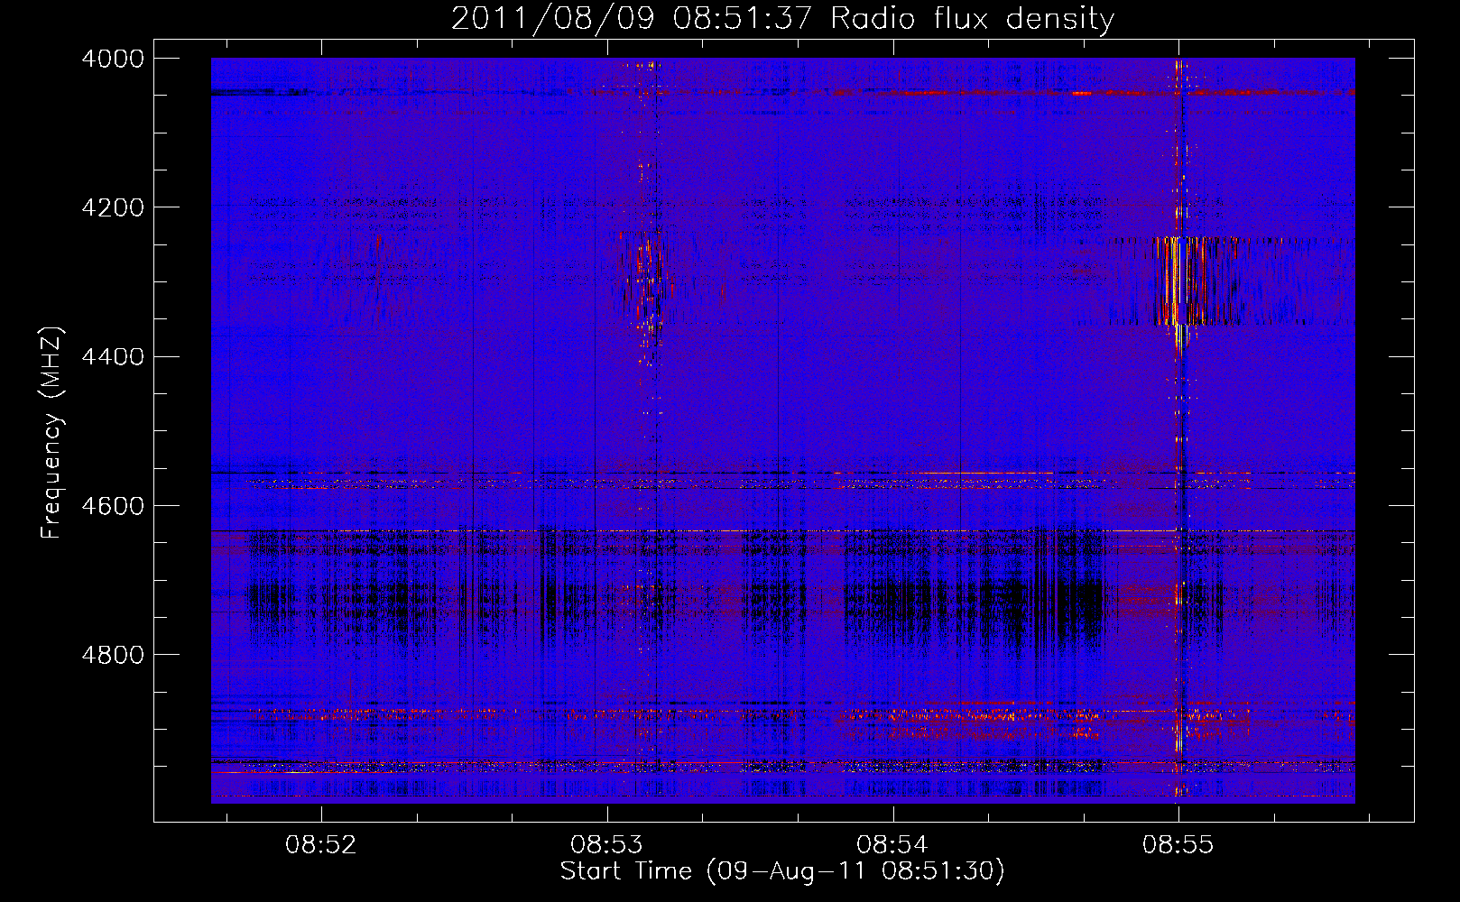Click the 4200 frequency tick label
This screenshot has width=1460, height=902.
click(x=113, y=207)
